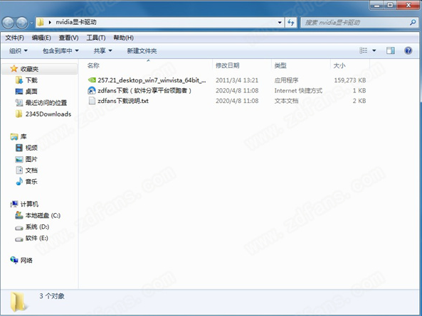Click the refresh icon beside address bar
This screenshot has width=422, height=316.
(290, 23)
